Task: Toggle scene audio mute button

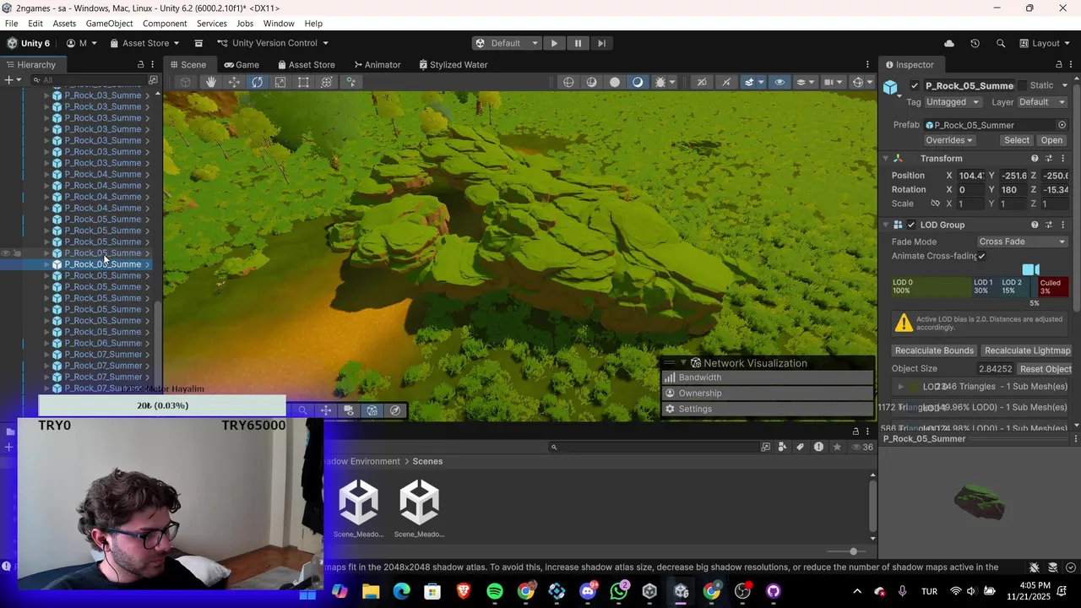Action: 726,82
